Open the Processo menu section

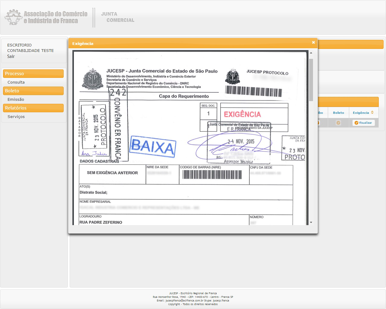click(x=33, y=74)
